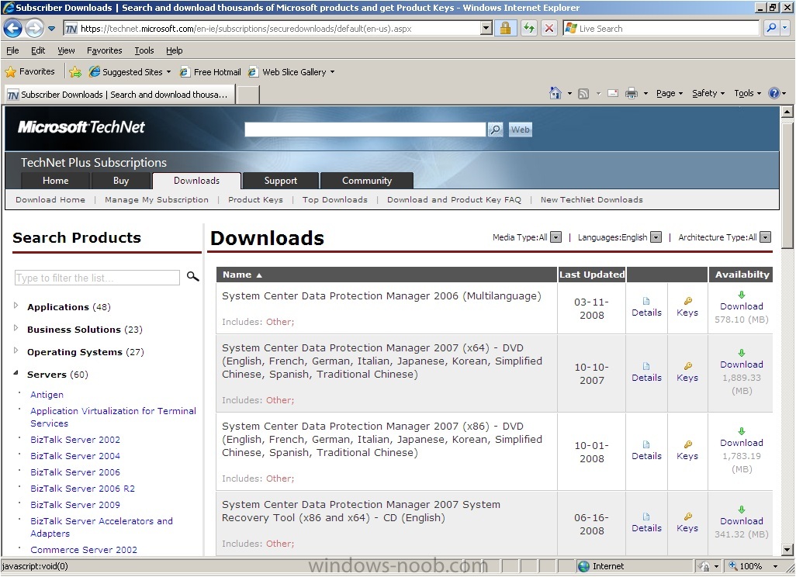796x577 pixels.
Task: Open the address bar URL dropdown
Action: 486,29
